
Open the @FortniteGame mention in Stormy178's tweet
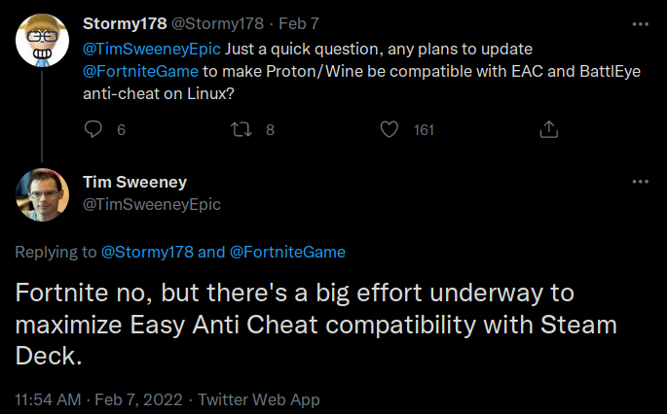pos(141,71)
